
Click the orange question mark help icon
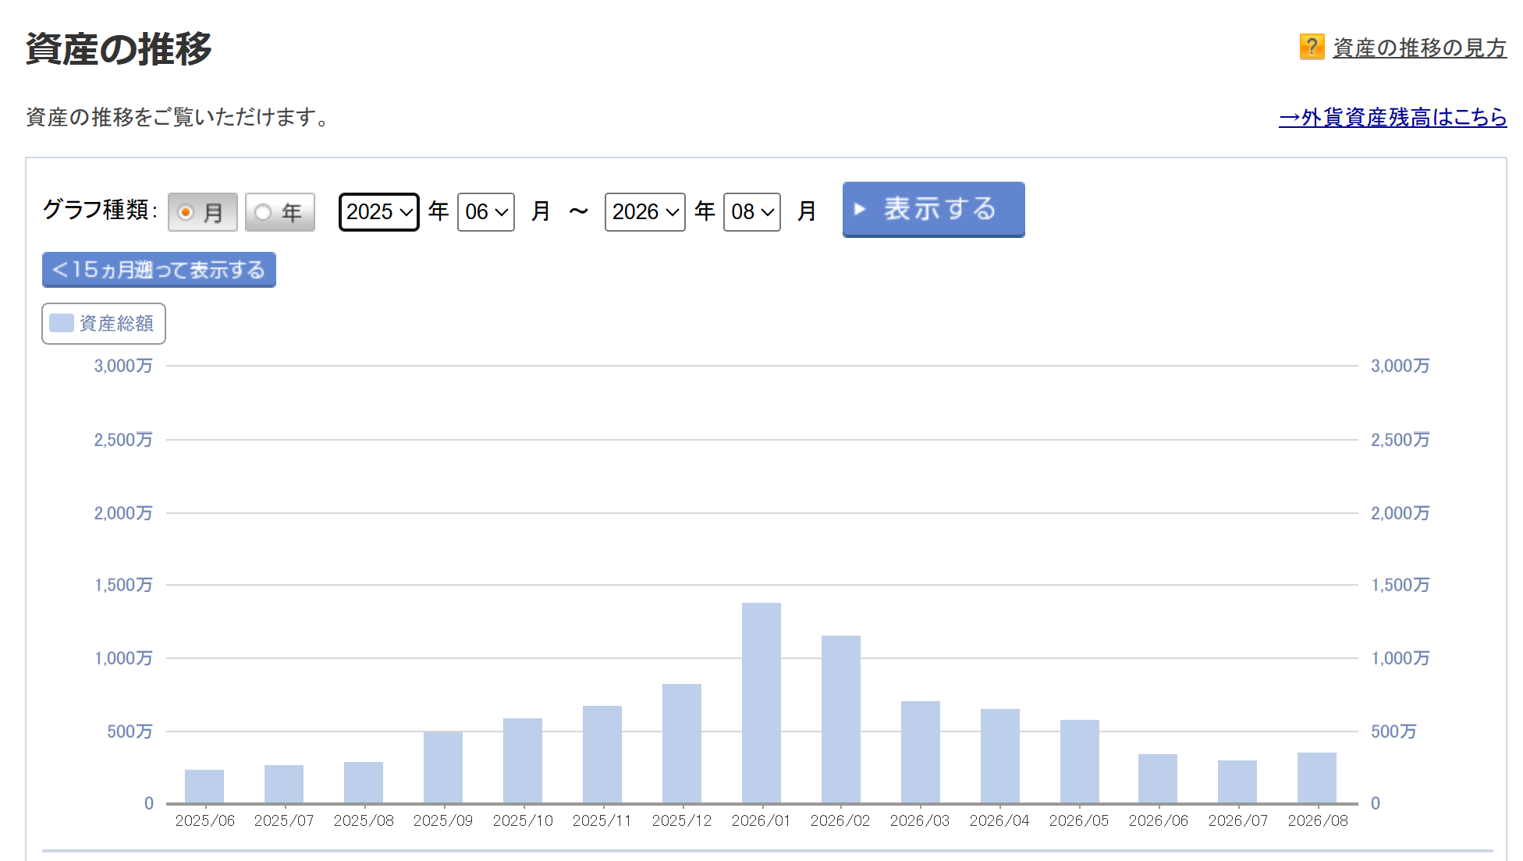click(1312, 47)
